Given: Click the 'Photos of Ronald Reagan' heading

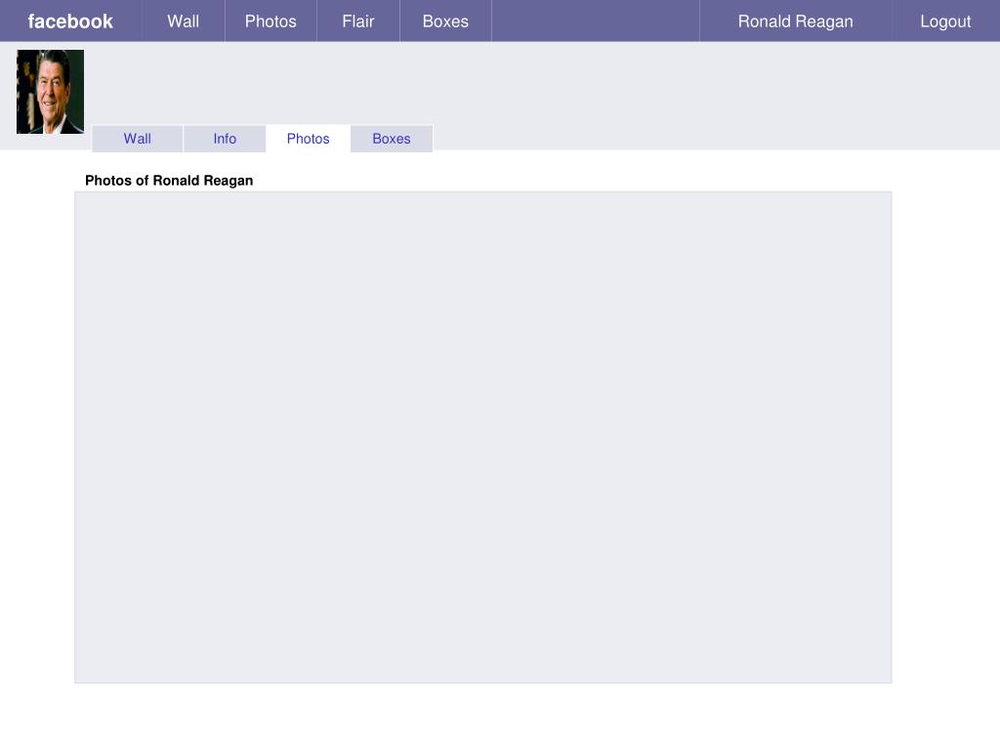Looking at the screenshot, I should pyautogui.click(x=169, y=181).
